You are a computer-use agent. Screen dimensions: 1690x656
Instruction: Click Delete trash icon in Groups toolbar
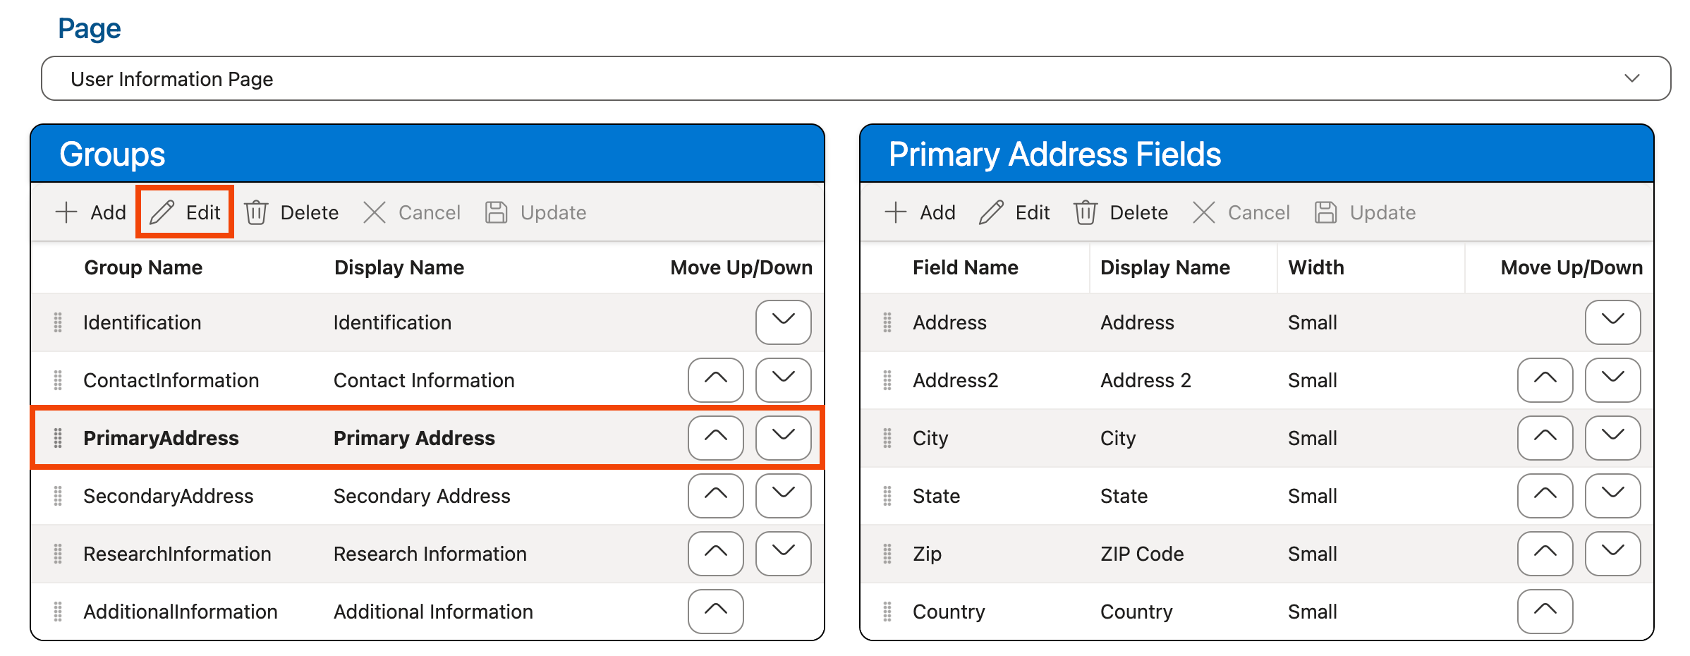click(256, 212)
